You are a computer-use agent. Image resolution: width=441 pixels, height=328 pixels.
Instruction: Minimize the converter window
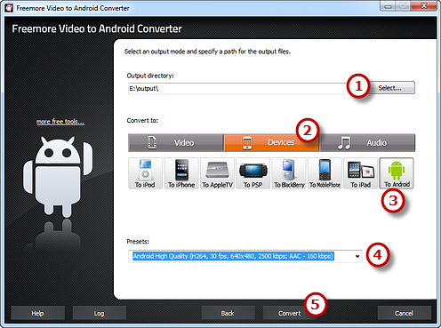pos(389,6)
